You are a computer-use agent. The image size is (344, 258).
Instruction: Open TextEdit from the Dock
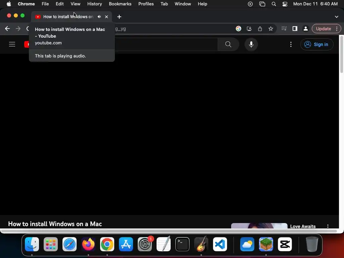click(164, 244)
